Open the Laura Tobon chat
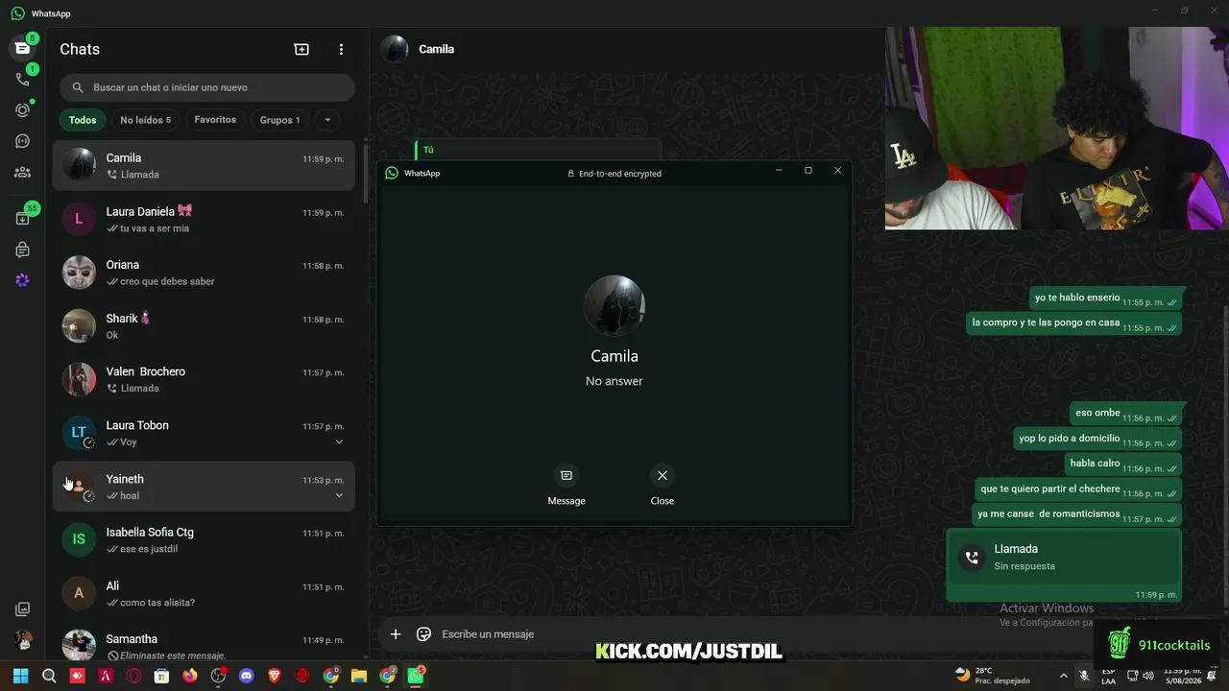The height and width of the screenshot is (691, 1229). point(204,434)
